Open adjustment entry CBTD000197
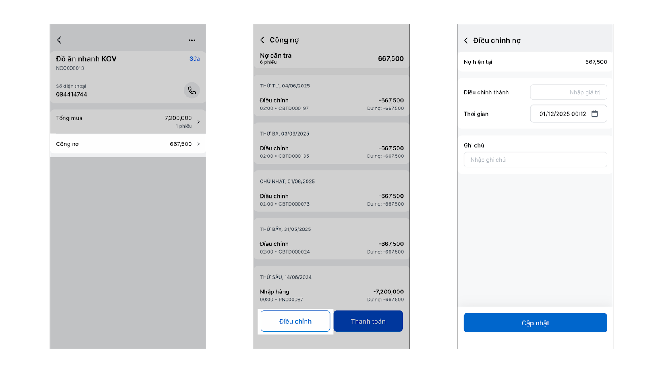Viewport: 663px width, 373px height. pyautogui.click(x=331, y=104)
